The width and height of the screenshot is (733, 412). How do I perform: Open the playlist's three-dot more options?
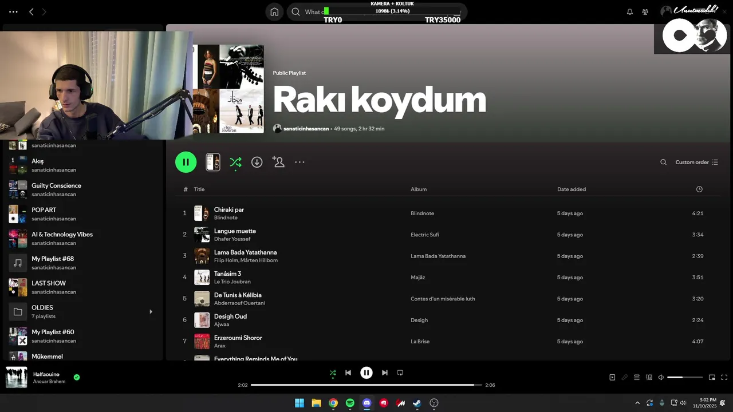pos(299,162)
